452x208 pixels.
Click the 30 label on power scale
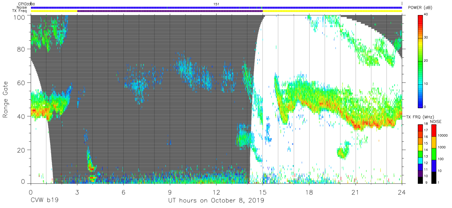tap(426, 38)
